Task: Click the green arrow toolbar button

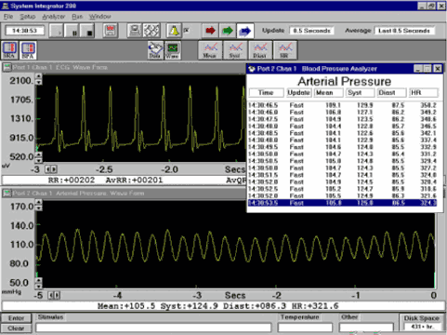Action: (228, 31)
